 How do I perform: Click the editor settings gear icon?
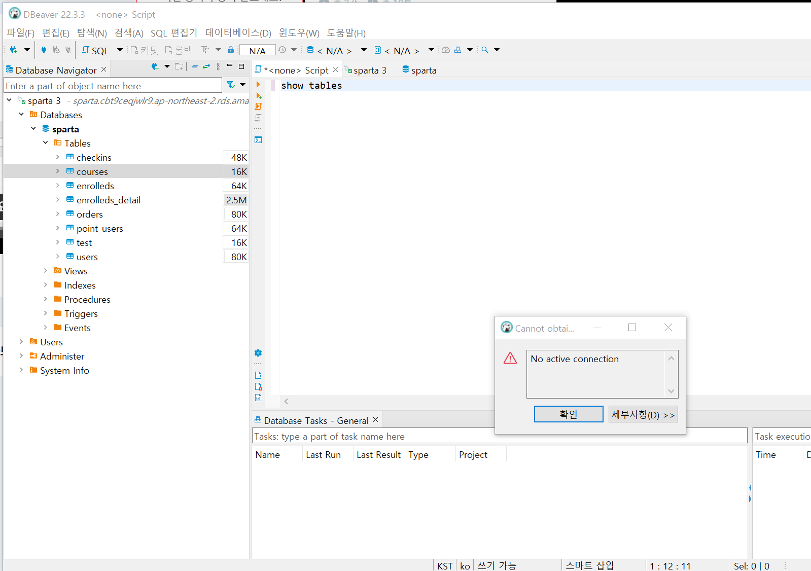(258, 353)
